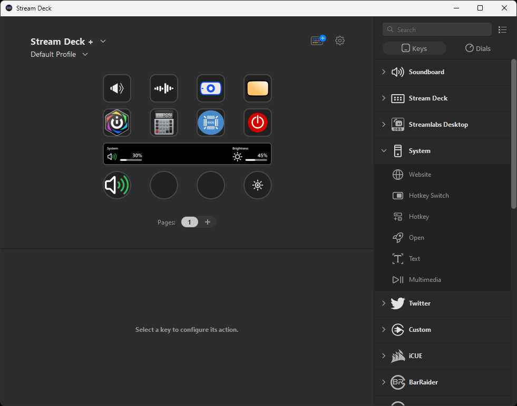Click the Streamlabs Desktop label
Screen dimensions: 517x406
(438, 124)
